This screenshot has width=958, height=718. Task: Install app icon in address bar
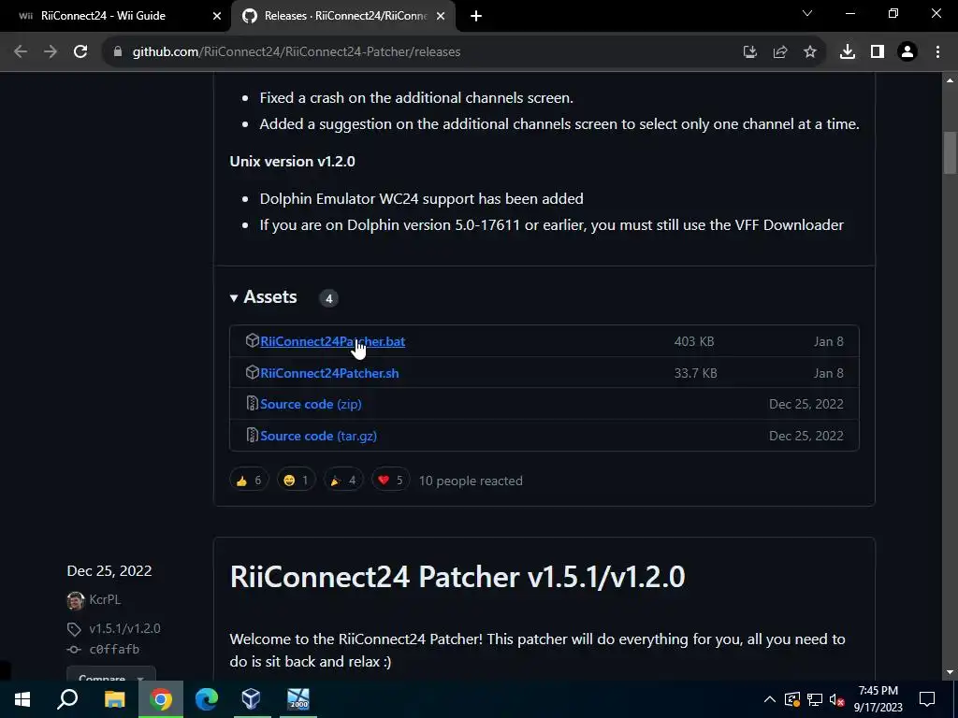(x=749, y=52)
